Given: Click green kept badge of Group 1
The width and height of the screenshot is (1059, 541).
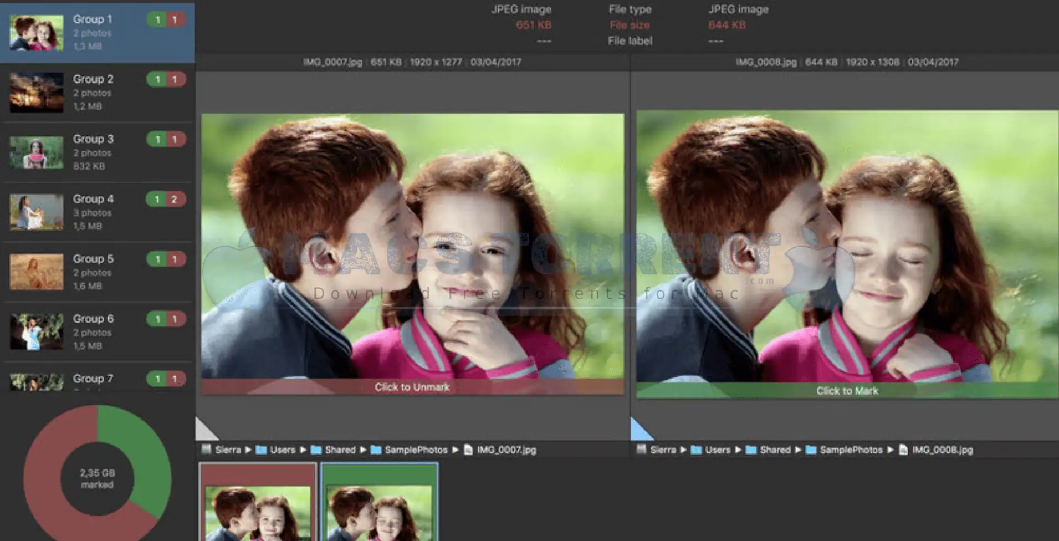Looking at the screenshot, I should (x=157, y=20).
